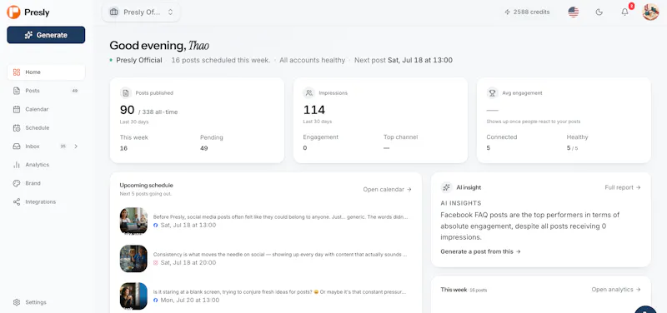Toggle dark mode moon icon
Screen dimensions: 667x313
pyautogui.click(x=599, y=12)
